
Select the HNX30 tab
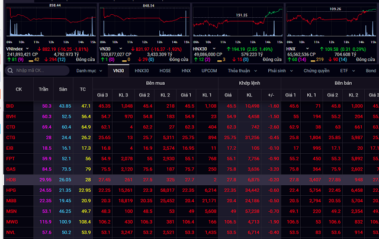[142, 71]
